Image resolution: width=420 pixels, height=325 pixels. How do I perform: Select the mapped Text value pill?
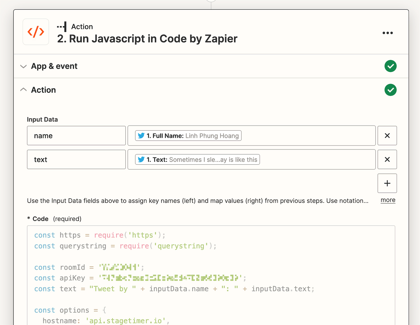[x=197, y=159]
